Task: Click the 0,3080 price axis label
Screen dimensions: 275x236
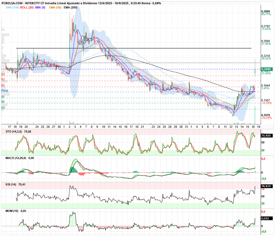Action: point(266,12)
